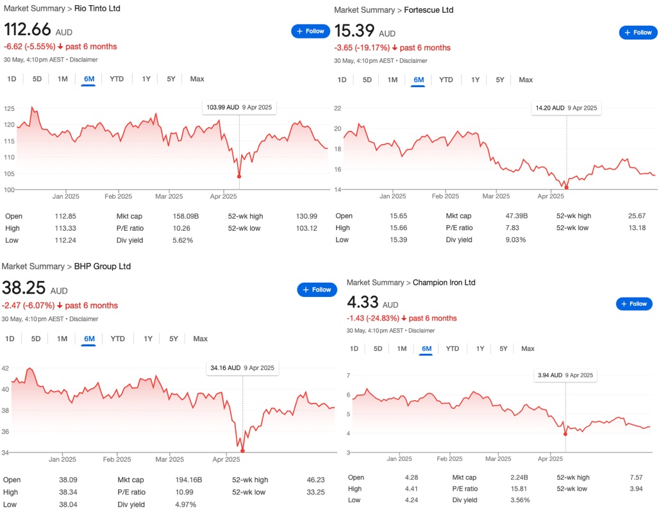Click red 9 Apr marker on Rio Tinto chart
Image resolution: width=670 pixels, height=513 pixels.
(x=239, y=176)
